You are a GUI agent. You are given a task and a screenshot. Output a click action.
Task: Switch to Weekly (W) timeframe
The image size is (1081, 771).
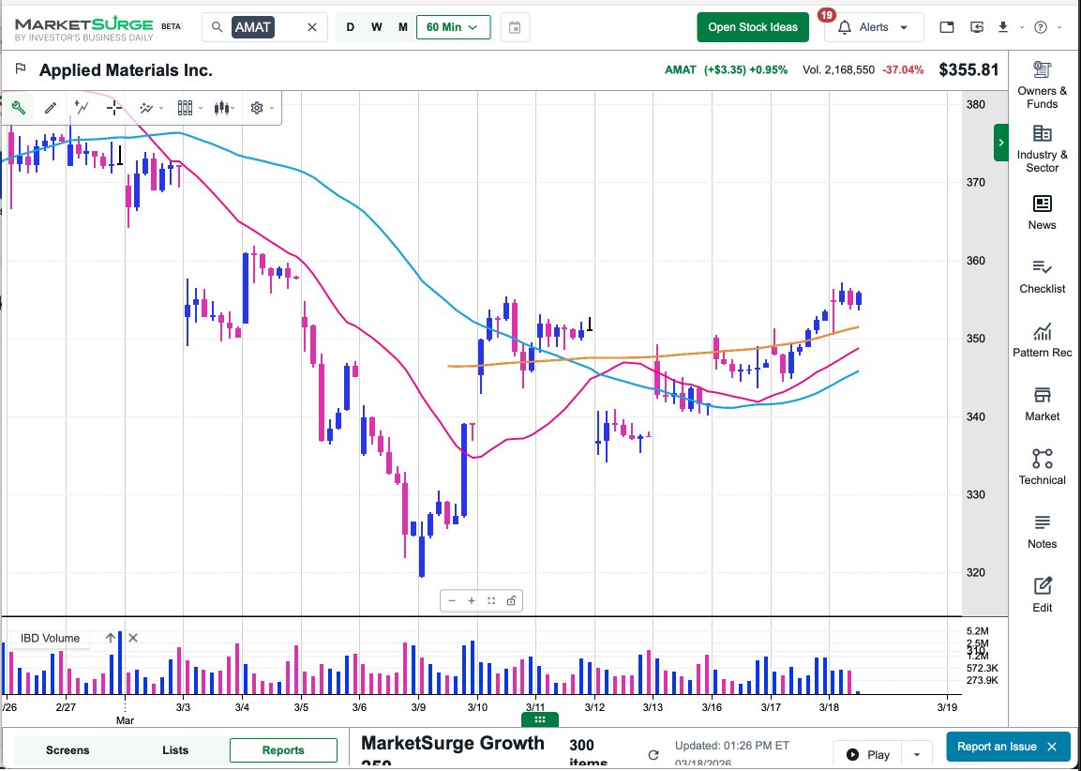[x=376, y=27]
